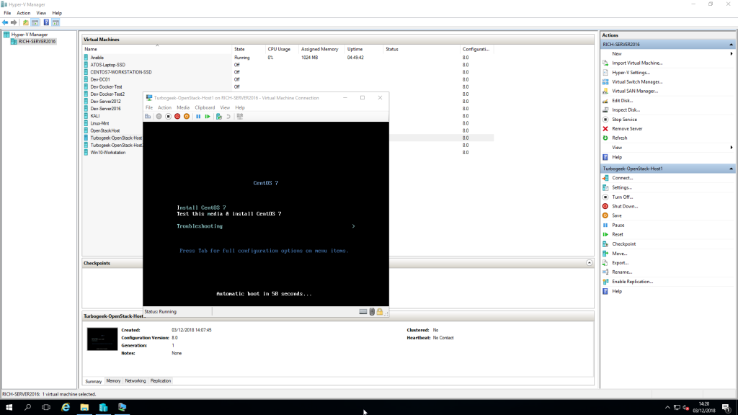Open Clipboard menu in VM connection window
Image resolution: width=738 pixels, height=415 pixels.
205,108
